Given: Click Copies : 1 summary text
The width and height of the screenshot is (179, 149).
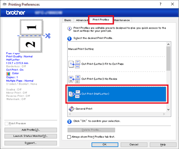Looking at the screenshot, I should tap(12, 77).
